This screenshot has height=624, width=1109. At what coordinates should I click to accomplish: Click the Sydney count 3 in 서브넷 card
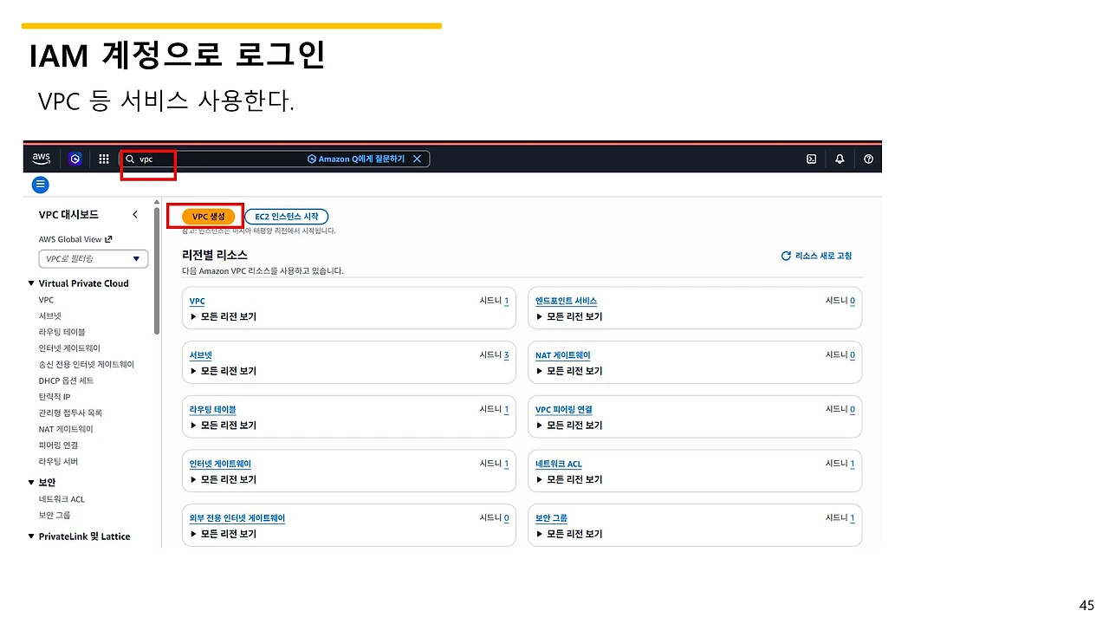tap(506, 355)
